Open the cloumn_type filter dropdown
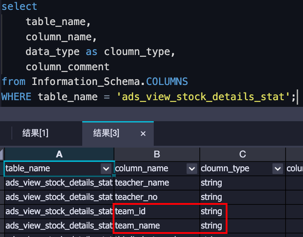The image size is (303, 237). pos(278,169)
